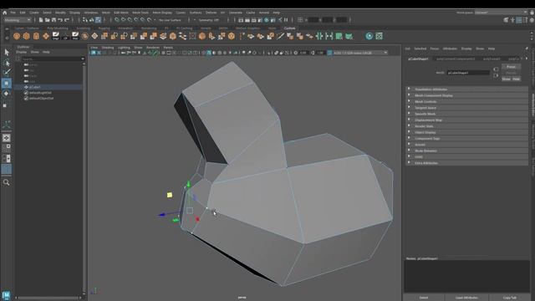
Task: Open the Workspace dropdown
Action: coord(501,13)
